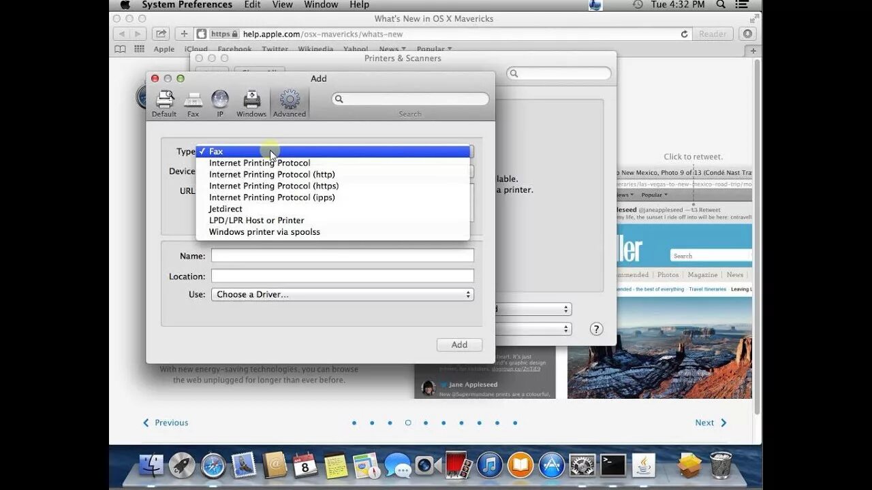Choose Internet Printing Protocol (https)

coord(333,186)
